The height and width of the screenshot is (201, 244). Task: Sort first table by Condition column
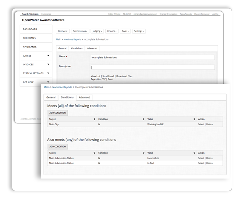pyautogui.click(x=144, y=119)
